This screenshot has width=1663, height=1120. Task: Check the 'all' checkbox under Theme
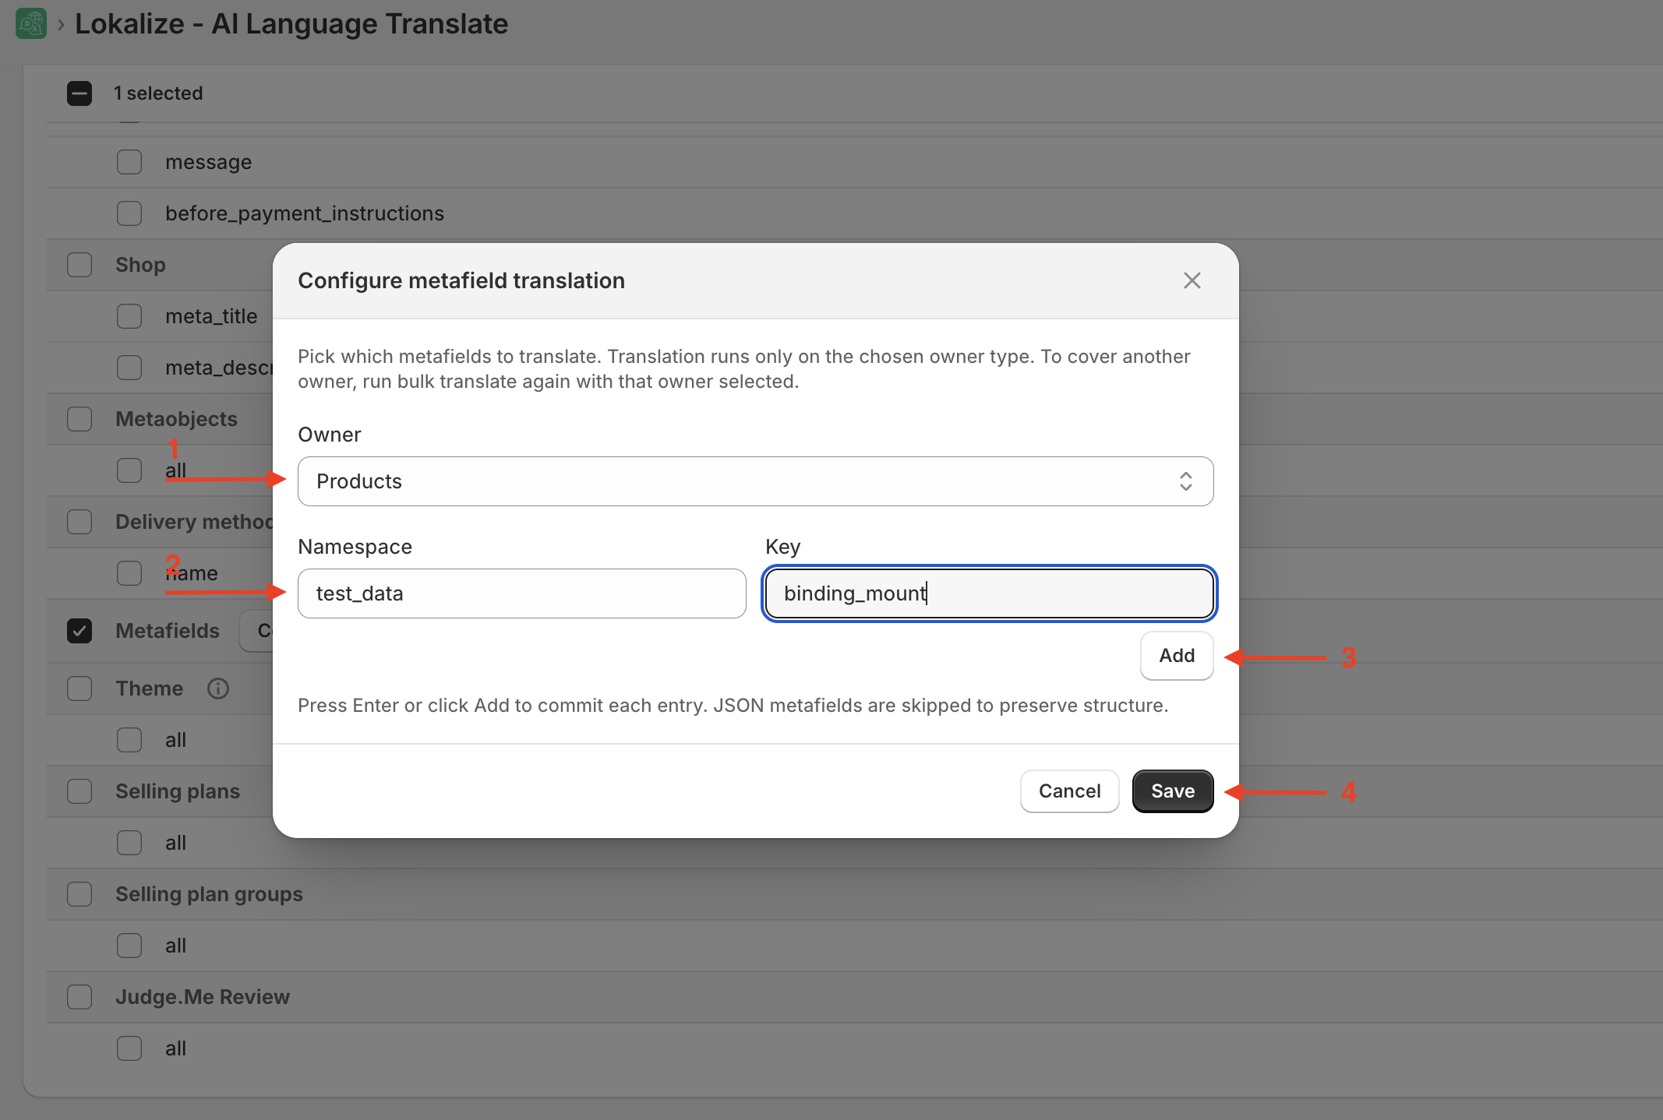(129, 740)
